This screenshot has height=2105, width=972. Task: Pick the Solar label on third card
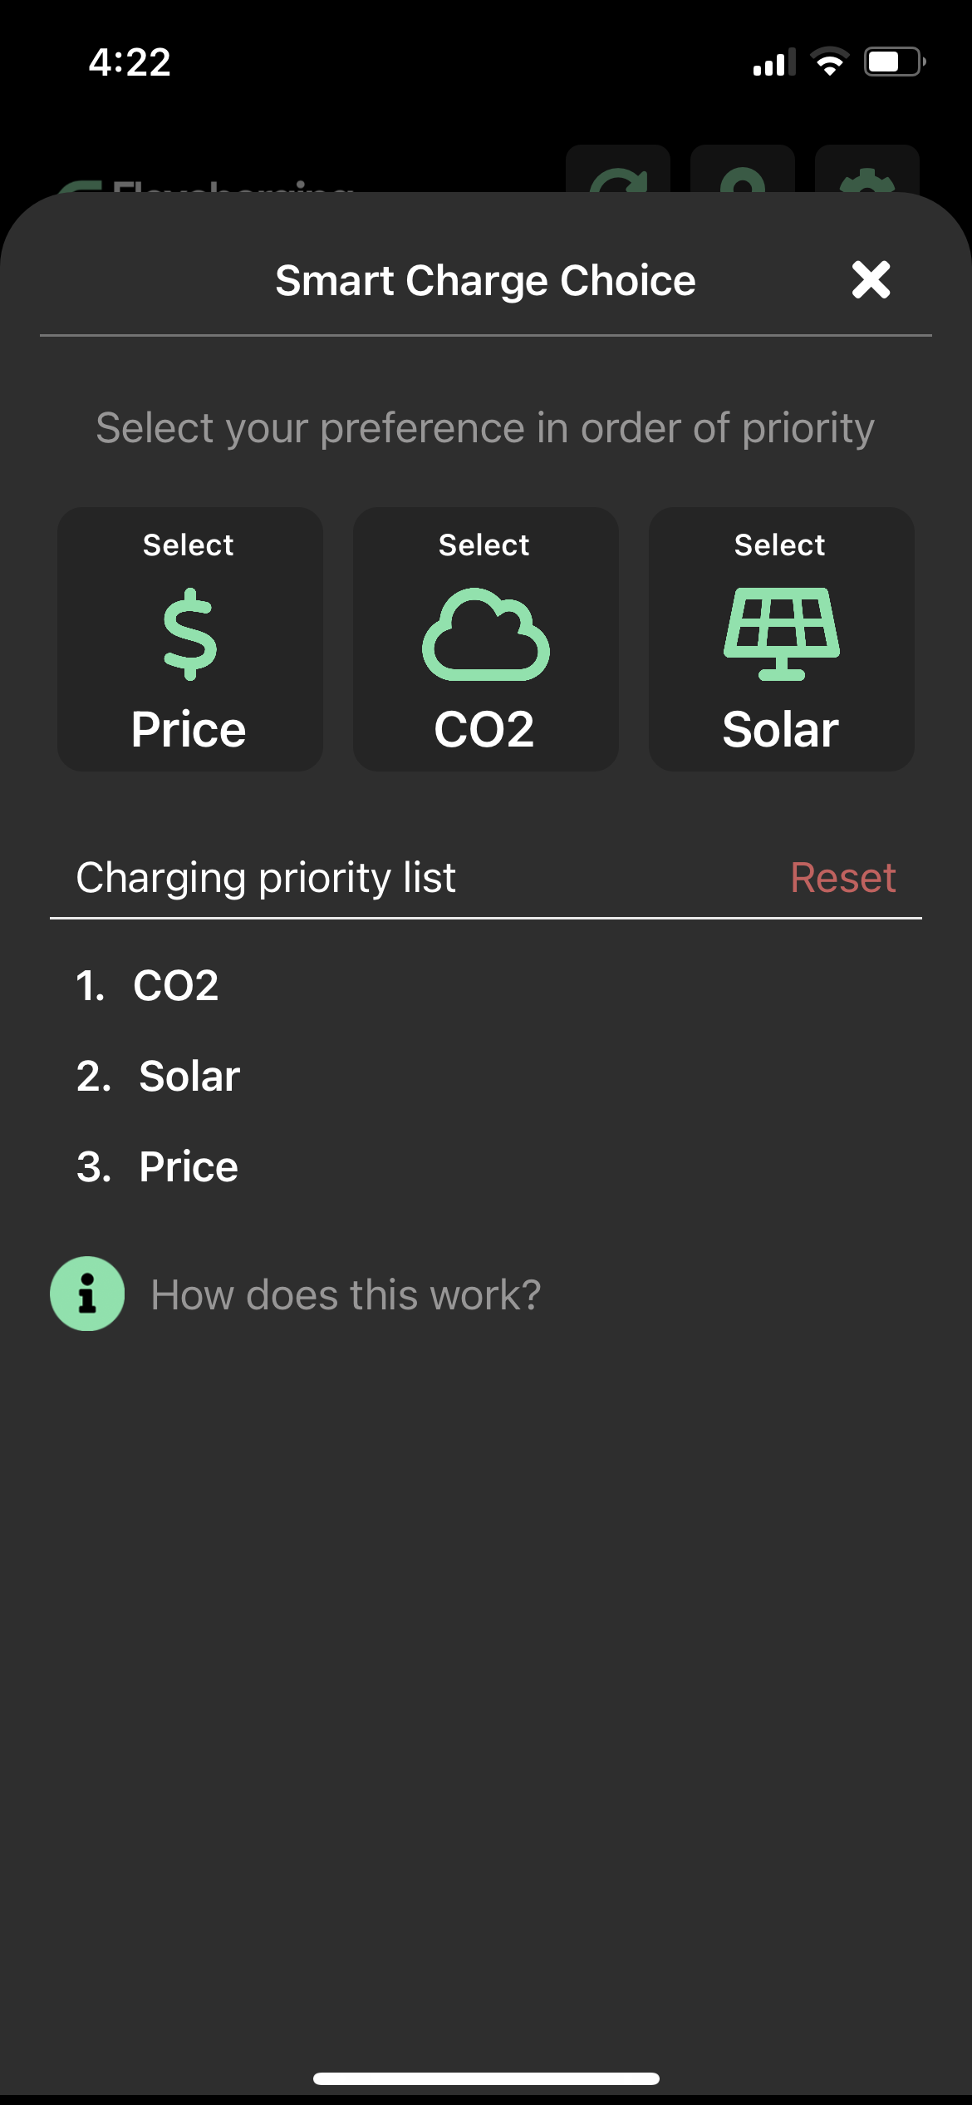coord(780,730)
